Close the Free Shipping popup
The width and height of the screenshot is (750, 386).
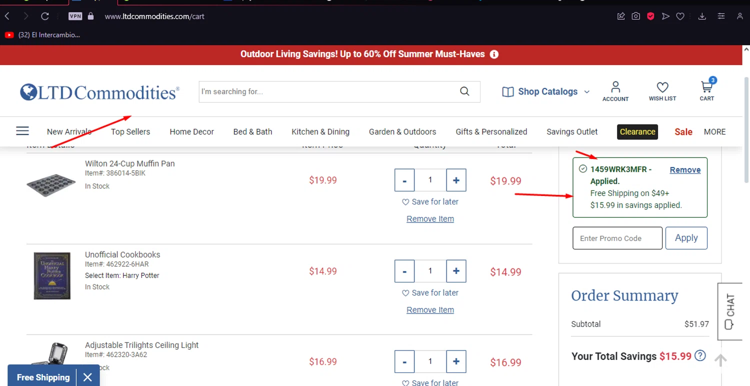pyautogui.click(x=87, y=377)
